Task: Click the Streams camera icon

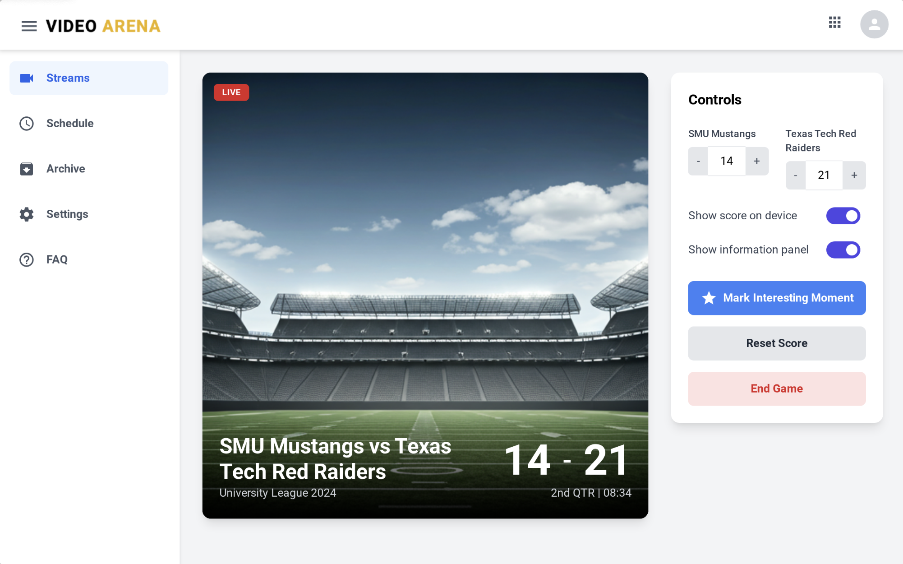Action: click(x=27, y=78)
